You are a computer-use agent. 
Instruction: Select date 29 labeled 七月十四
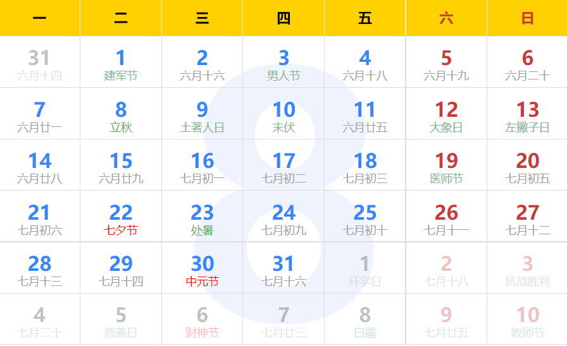[121, 268]
